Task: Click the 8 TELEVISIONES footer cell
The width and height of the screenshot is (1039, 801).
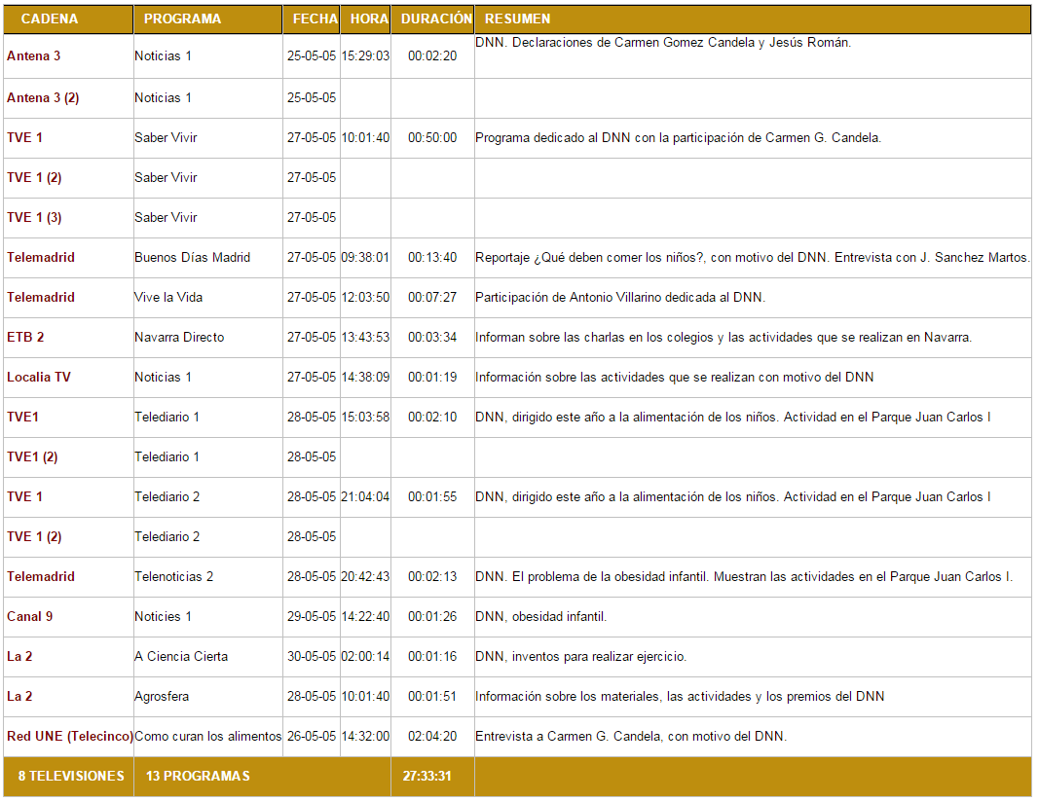Action: click(71, 777)
